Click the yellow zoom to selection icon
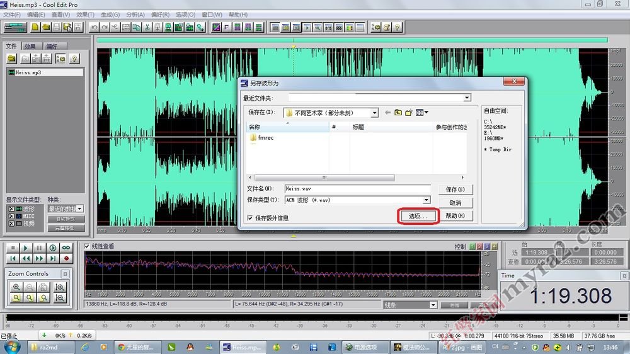630x354 pixels. point(16,298)
